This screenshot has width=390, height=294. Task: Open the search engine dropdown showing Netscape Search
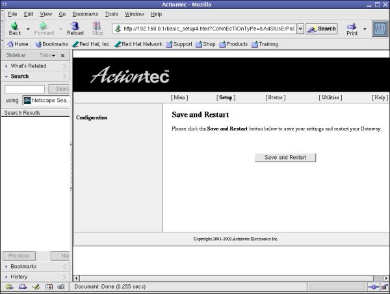(47, 101)
